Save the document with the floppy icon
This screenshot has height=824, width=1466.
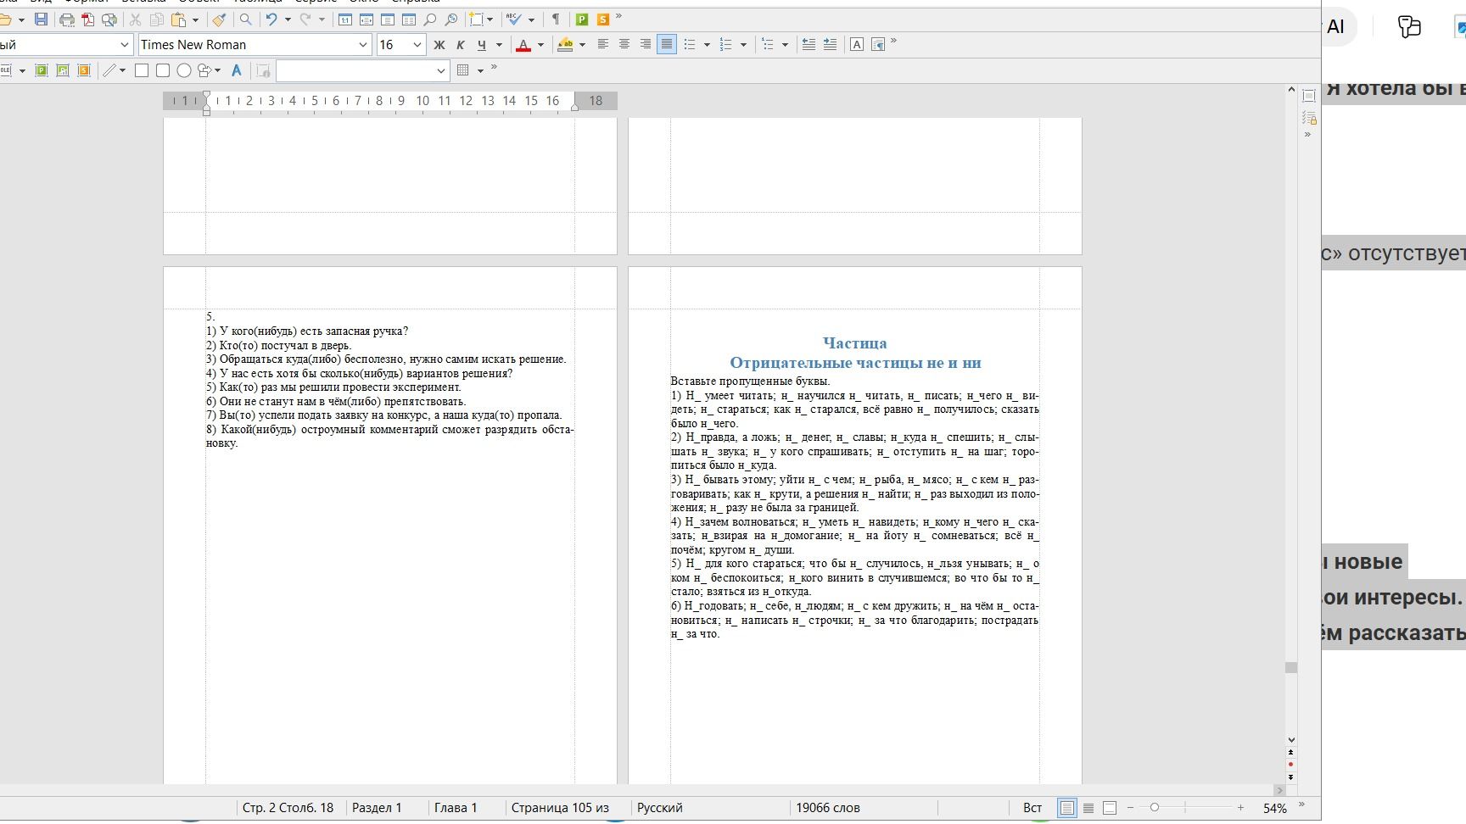[41, 19]
